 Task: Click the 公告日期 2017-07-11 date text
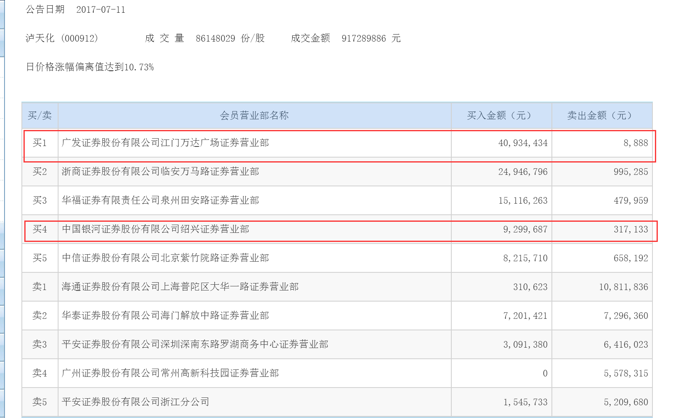tap(75, 9)
